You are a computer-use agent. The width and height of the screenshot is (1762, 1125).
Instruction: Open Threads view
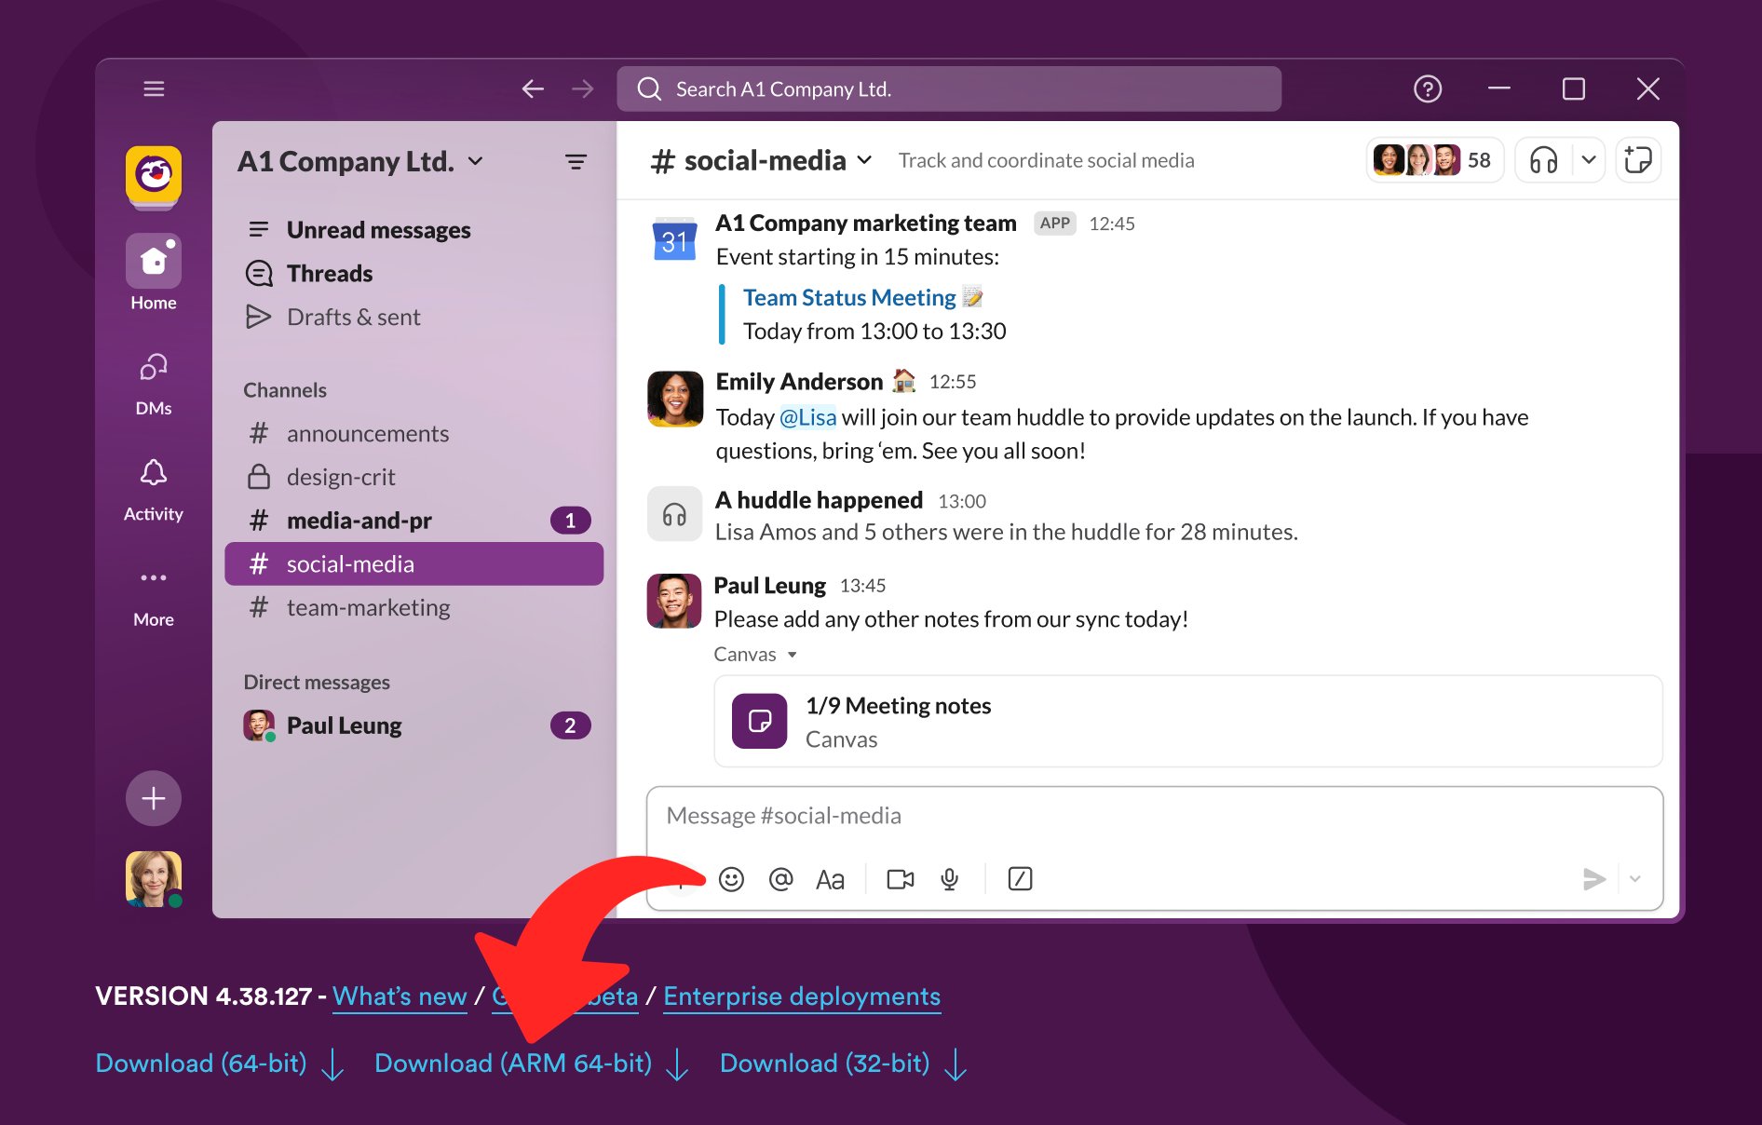[414, 273]
